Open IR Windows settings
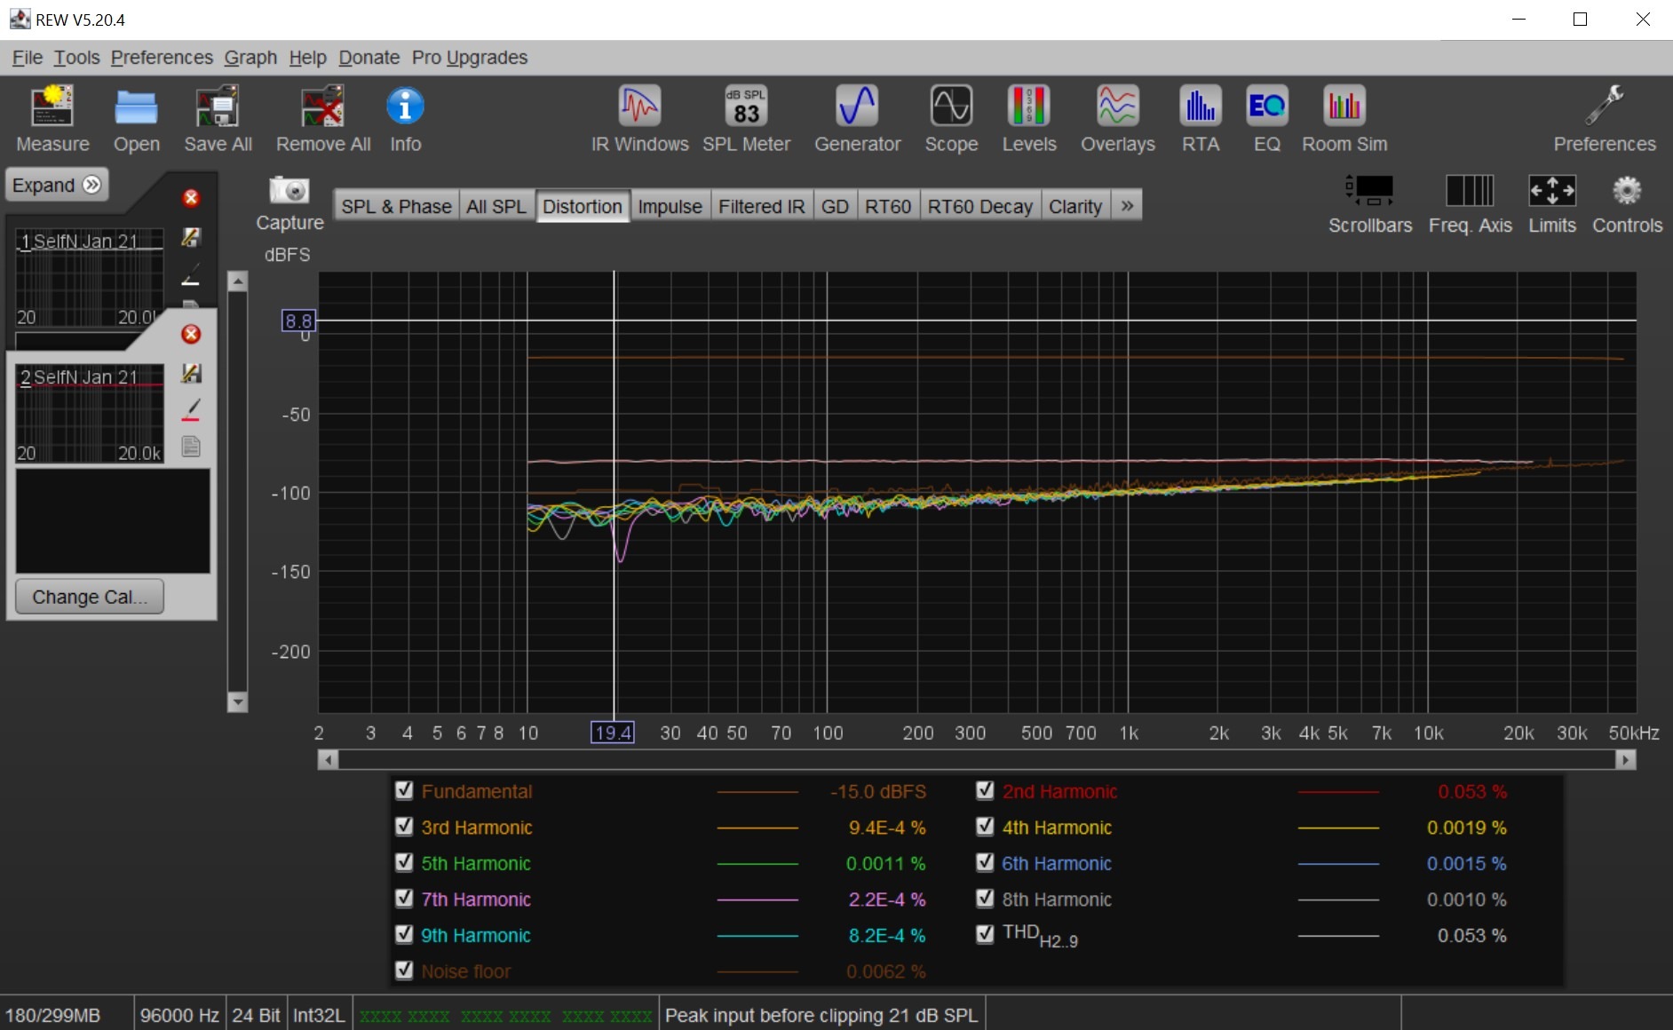The width and height of the screenshot is (1673, 1030). pyautogui.click(x=639, y=107)
